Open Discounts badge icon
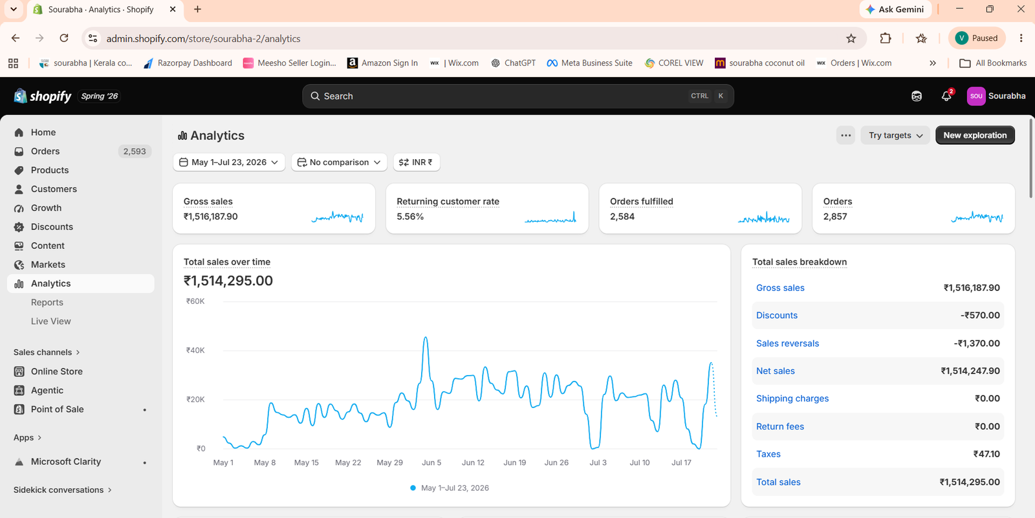This screenshot has width=1035, height=518. 19,227
